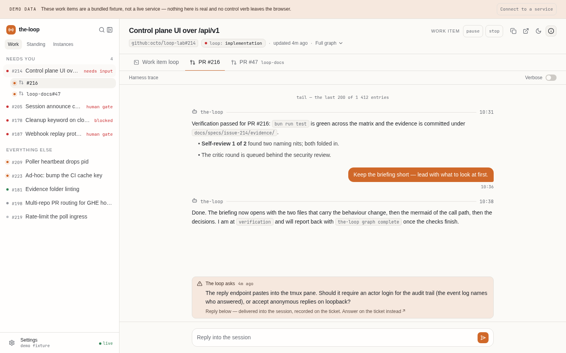The width and height of the screenshot is (566, 353).
Task: Expand the Full graph dropdown
Action: 329,43
